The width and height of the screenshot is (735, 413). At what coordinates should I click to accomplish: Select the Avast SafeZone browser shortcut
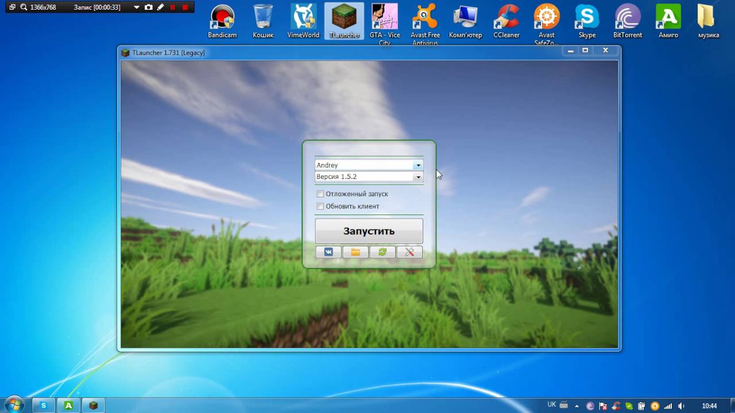[x=547, y=24]
